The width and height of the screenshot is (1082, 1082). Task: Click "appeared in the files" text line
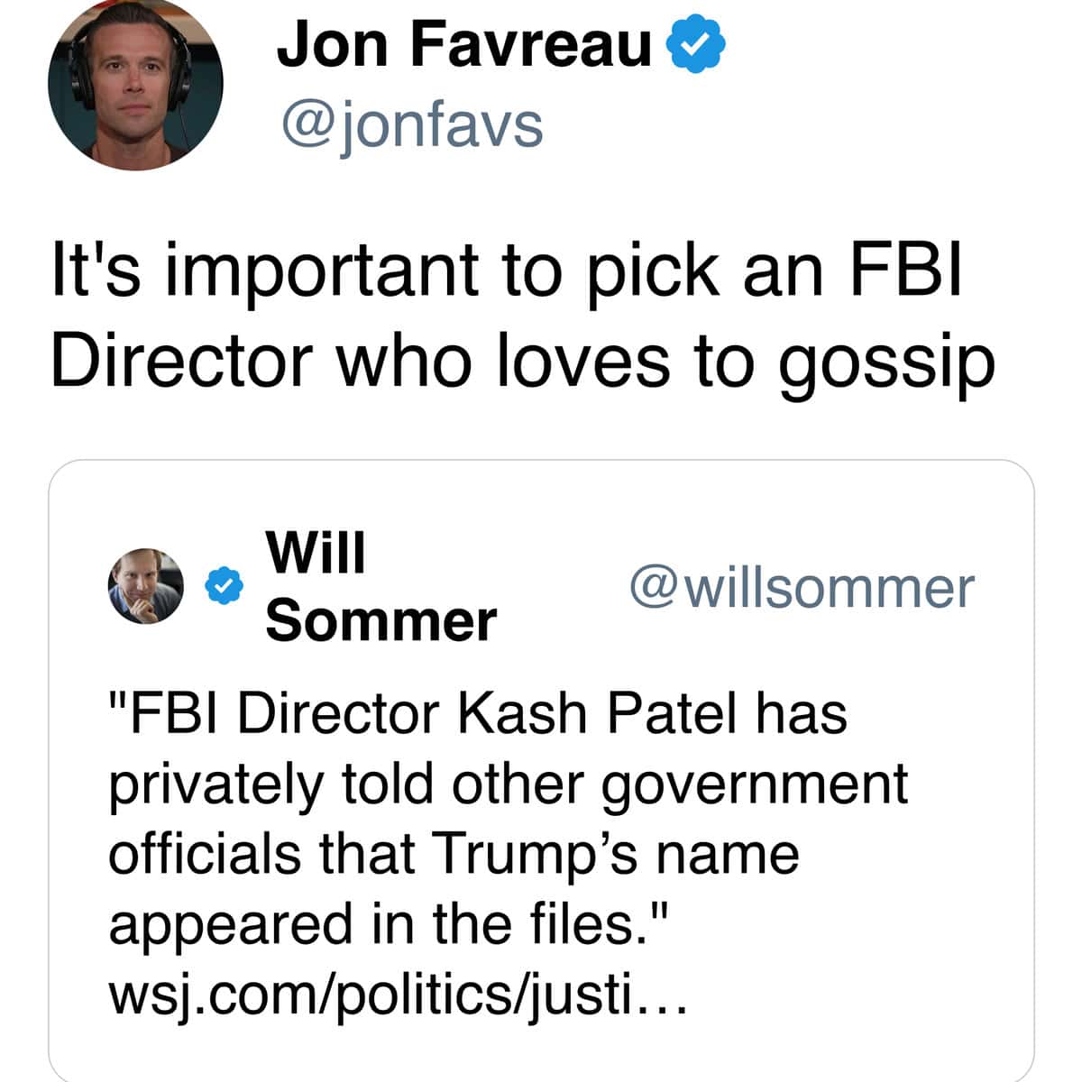(x=388, y=925)
